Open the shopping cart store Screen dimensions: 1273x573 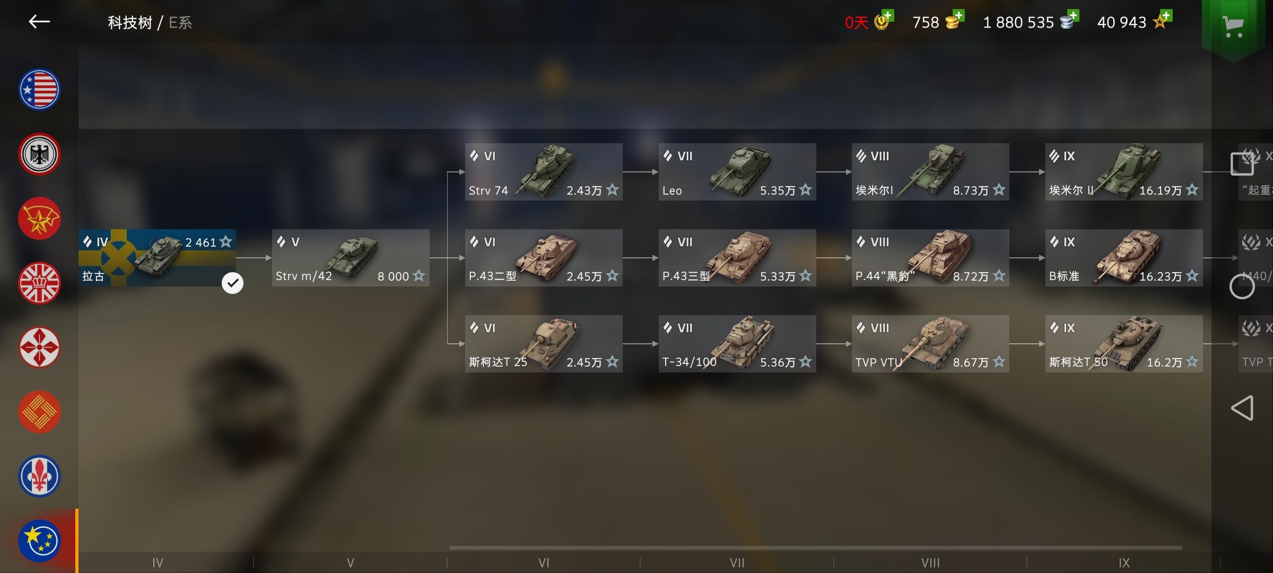coord(1233,25)
